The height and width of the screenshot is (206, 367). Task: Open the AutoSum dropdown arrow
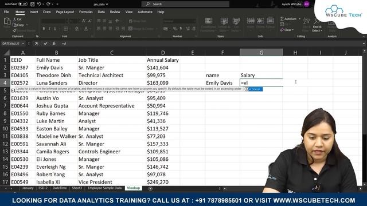[x=299, y=19]
